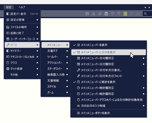Click the strikethrough circle icon in toolbar

138,14
